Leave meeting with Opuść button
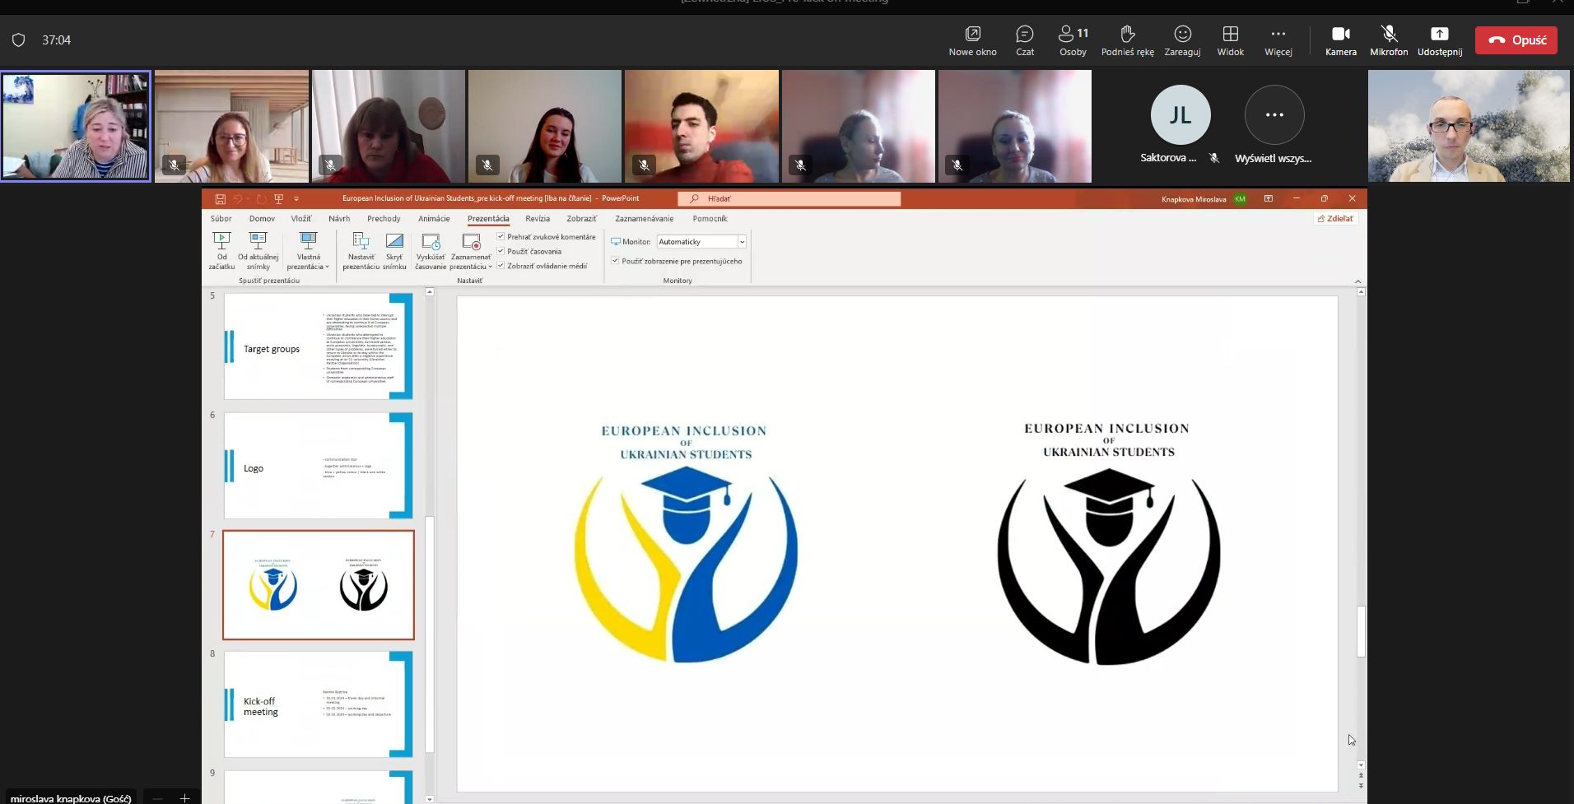Screen dimensions: 1574x804 [1516, 40]
